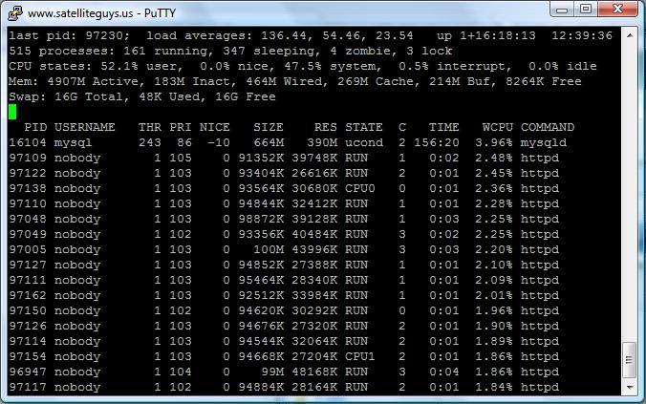The image size is (646, 404).
Task: Click the 100M size value
Action: [x=269, y=249]
